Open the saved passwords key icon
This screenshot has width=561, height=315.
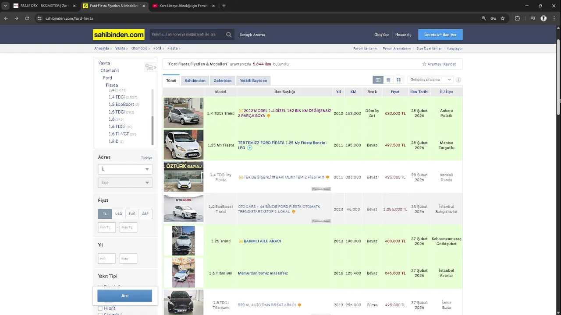[x=493, y=18]
